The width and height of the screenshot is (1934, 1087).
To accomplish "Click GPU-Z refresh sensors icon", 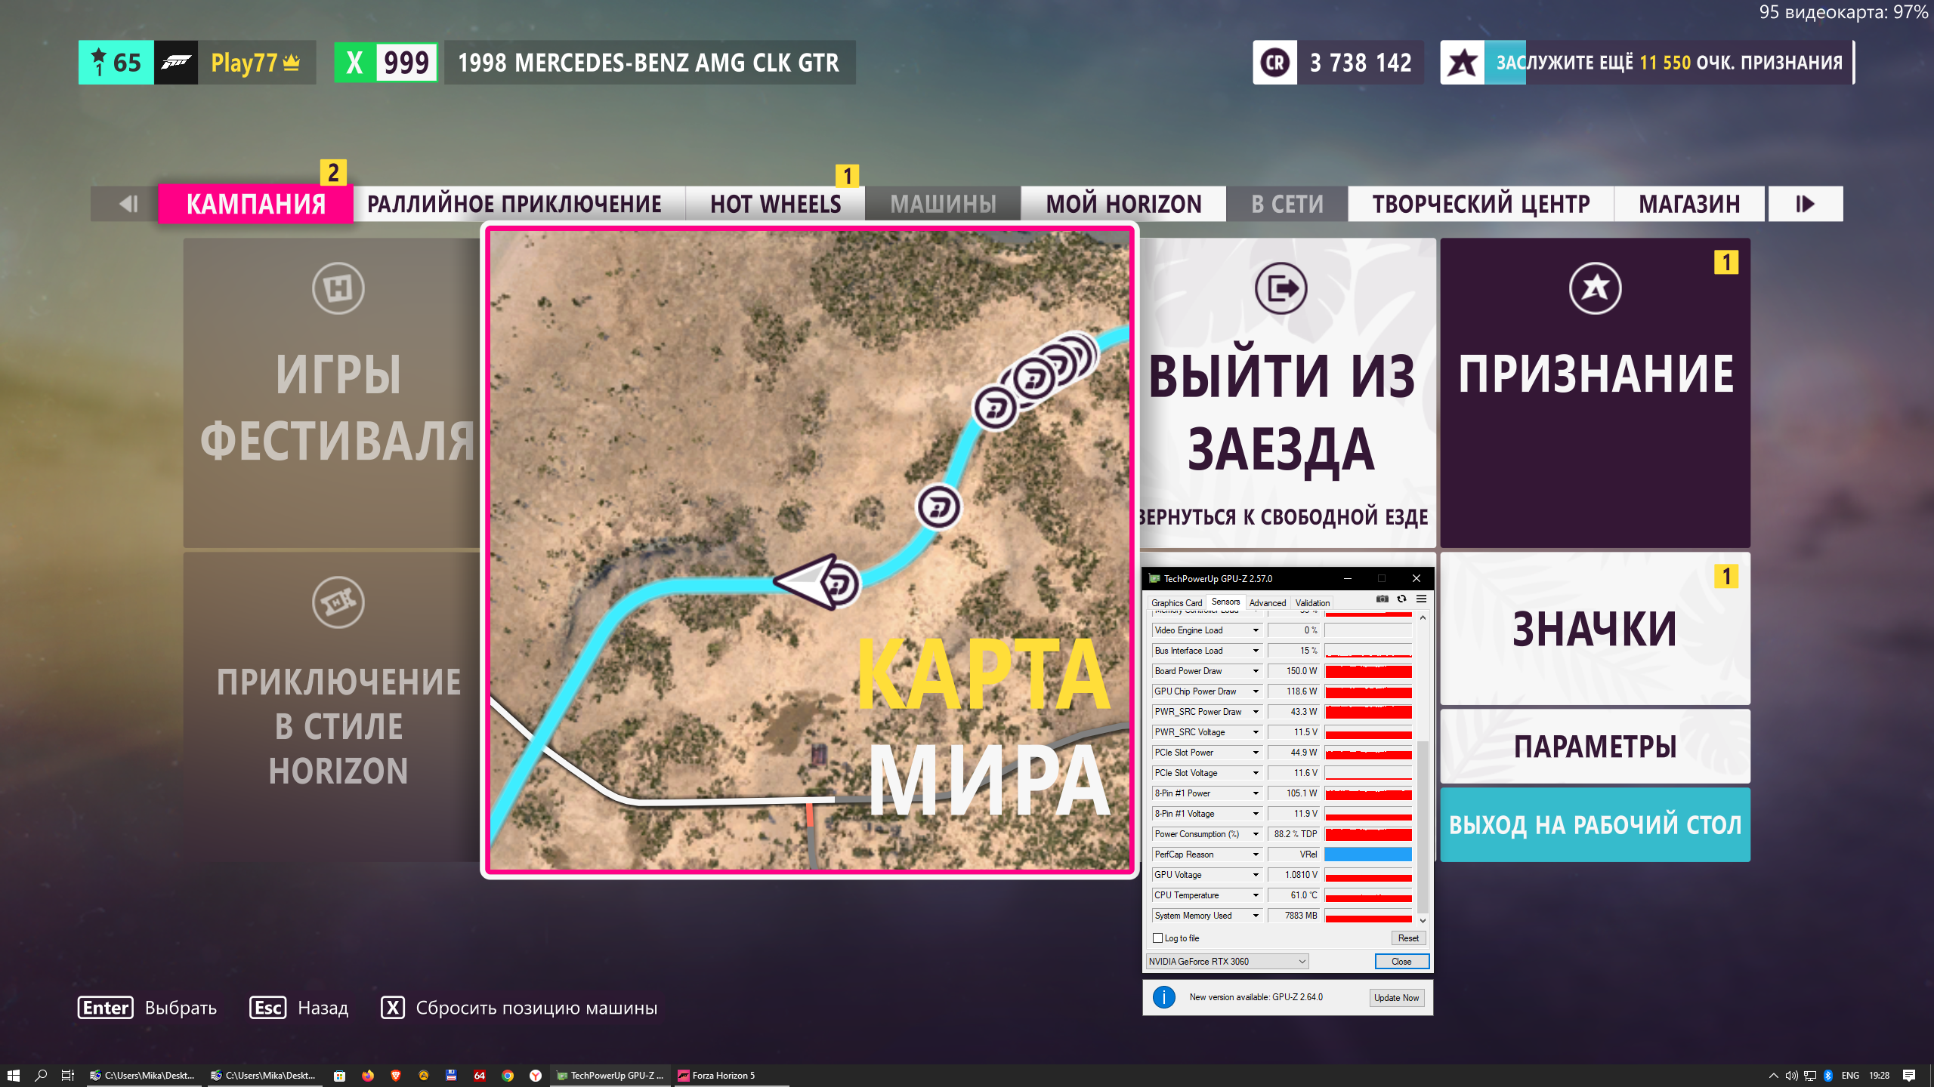I will pos(1401,599).
